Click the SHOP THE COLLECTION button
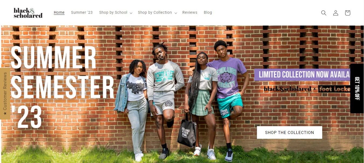The width and height of the screenshot is (364, 163). coord(289,132)
